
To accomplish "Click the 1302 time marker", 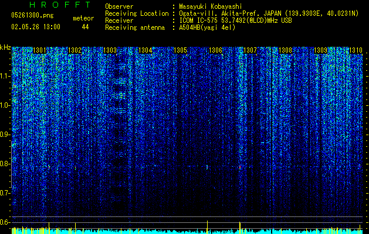I will coord(75,50).
